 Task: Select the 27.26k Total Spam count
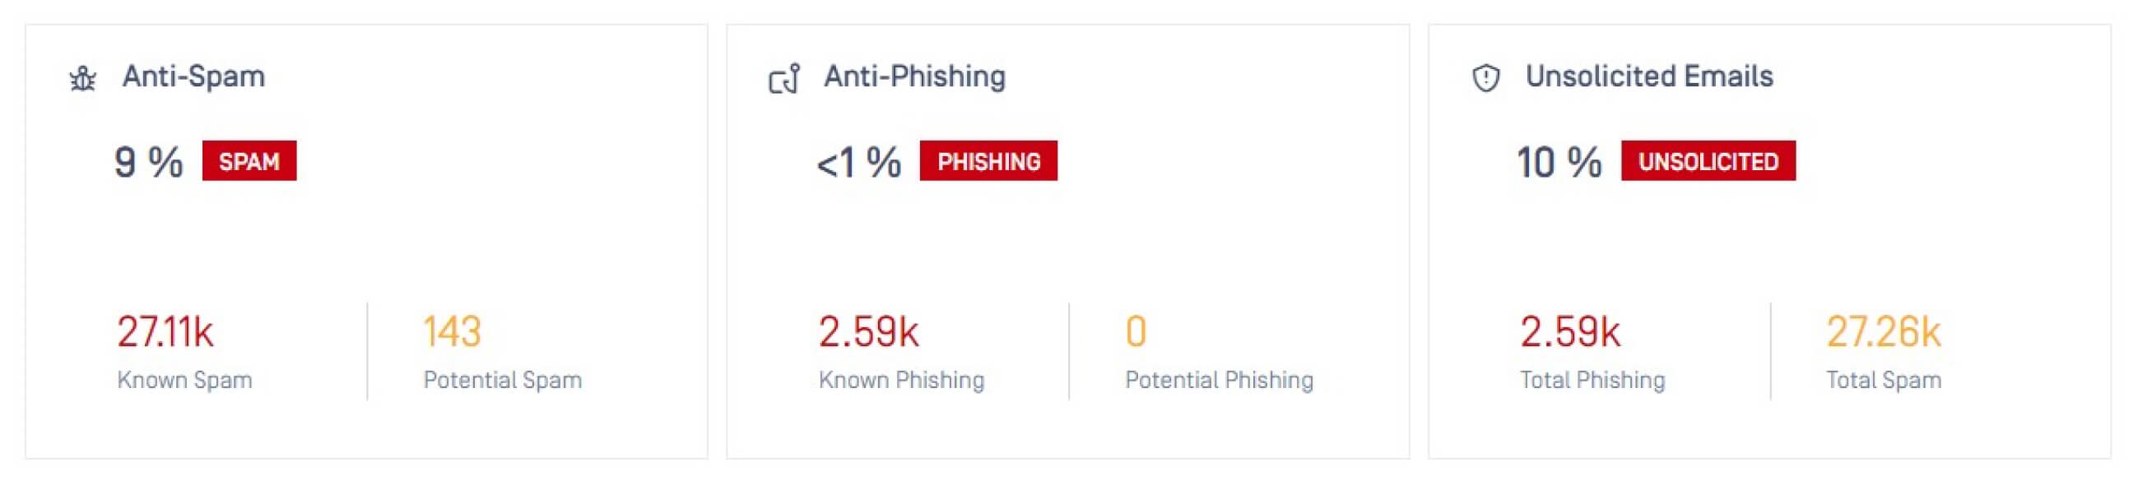(x=1883, y=332)
